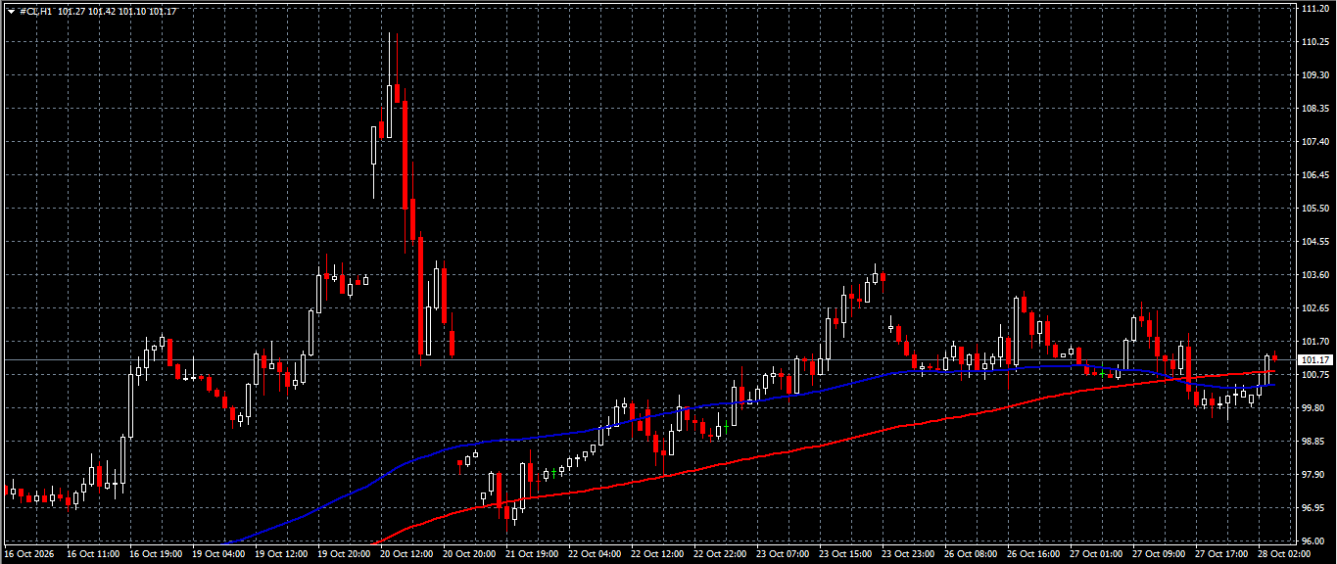Click the 20 Oct 20:00 time label
The height and width of the screenshot is (564, 1337).
[x=469, y=554]
